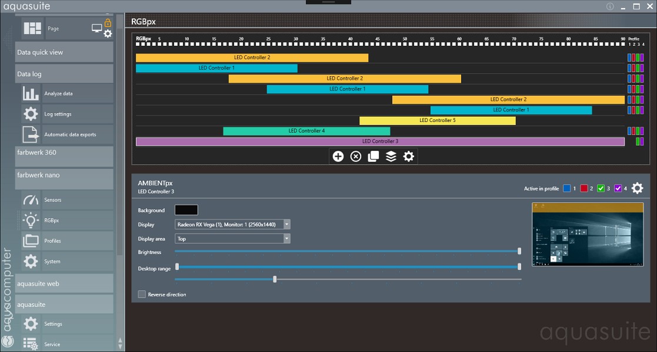Screen dimensions: 657x352
Task: Open AMBIENTpx settings gear icon
Action: (x=637, y=188)
